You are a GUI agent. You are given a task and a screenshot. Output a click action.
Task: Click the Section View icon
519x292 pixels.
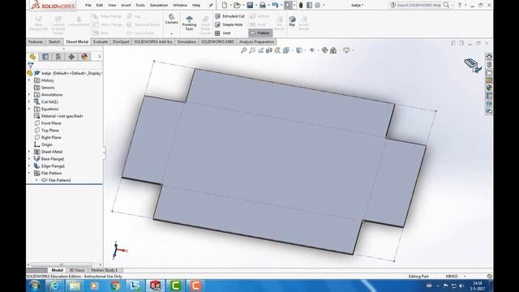point(268,50)
